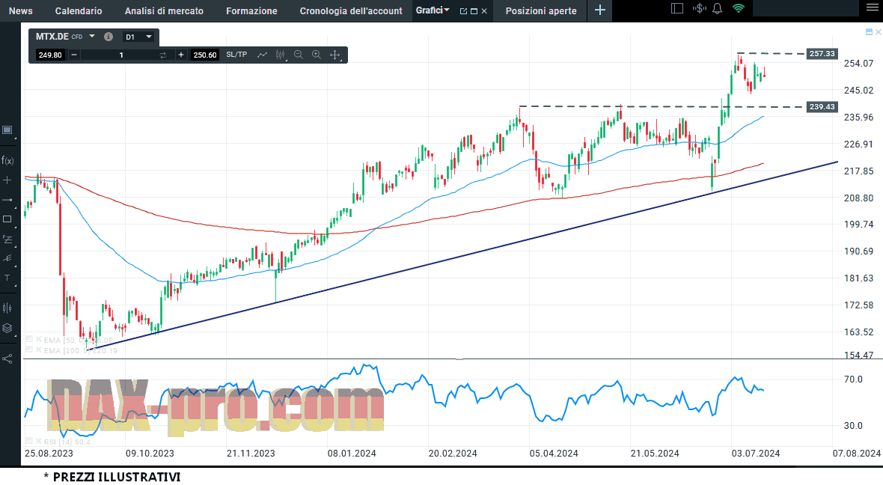This screenshot has height=485, width=883.
Task: Open the layers objects list icon
Action: (x=7, y=329)
